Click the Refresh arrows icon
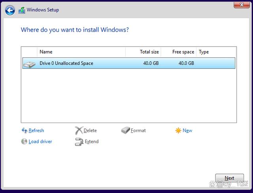This screenshot has width=253, height=193. 25,131
